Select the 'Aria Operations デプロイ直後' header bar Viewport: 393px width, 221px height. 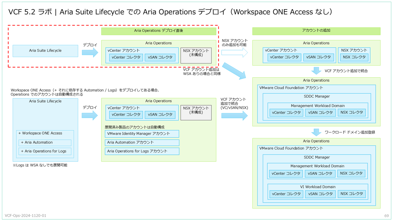click(x=159, y=31)
